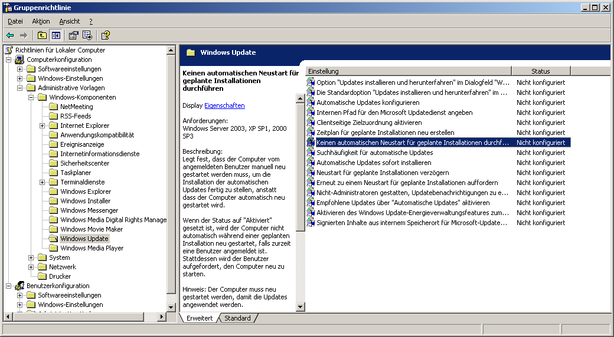Click the Computerkonfiguration computer icon
614x337 pixels.
[x=19, y=60]
